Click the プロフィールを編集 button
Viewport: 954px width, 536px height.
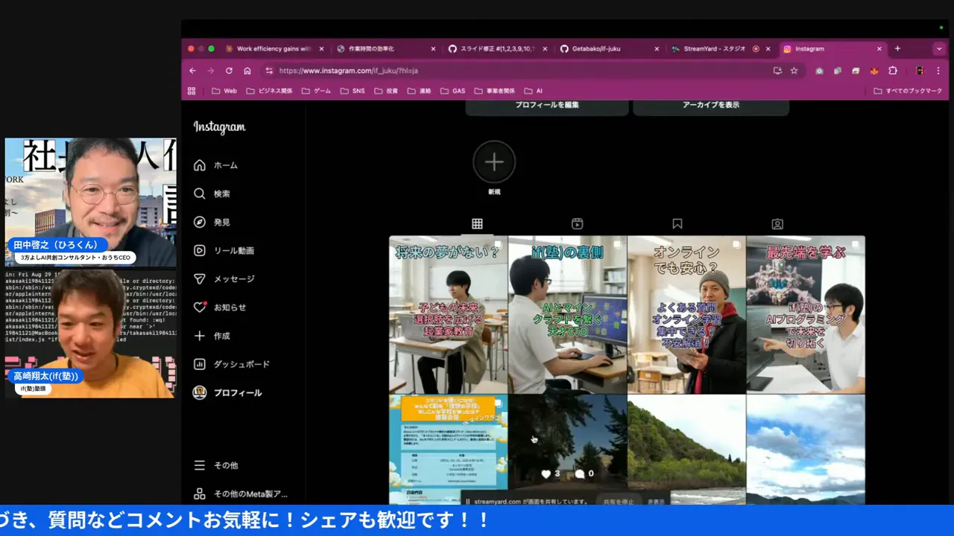(x=546, y=105)
